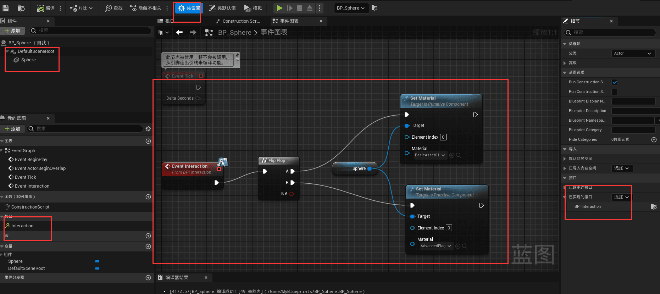Click the advance frame step icon
The image size is (660, 294).
coord(290,8)
